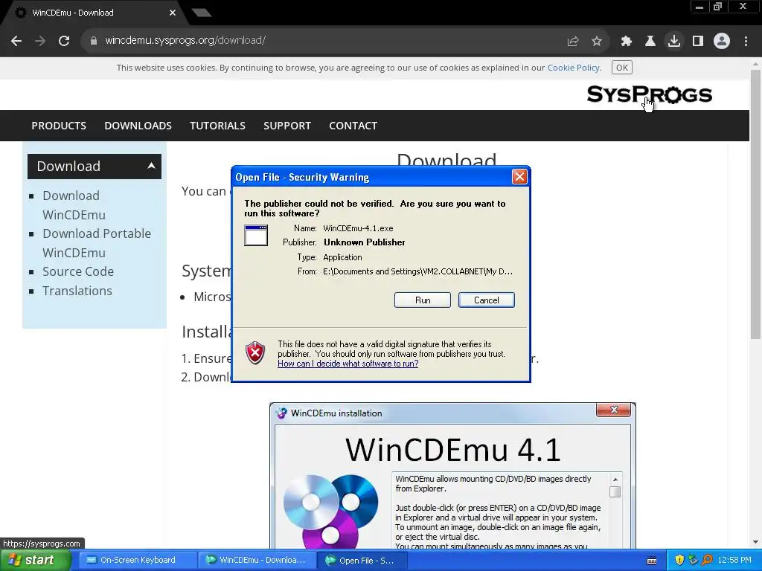
Task: Click the scrollbar down arrow
Action: tap(755, 542)
